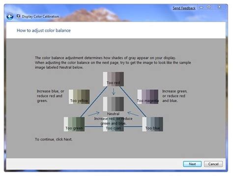Click the color balance adjustment description paragraph
This screenshot has width=233, height=177.
point(113,62)
